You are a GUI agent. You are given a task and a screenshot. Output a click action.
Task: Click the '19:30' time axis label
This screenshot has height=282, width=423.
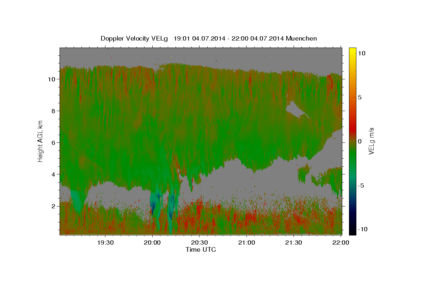(105, 243)
